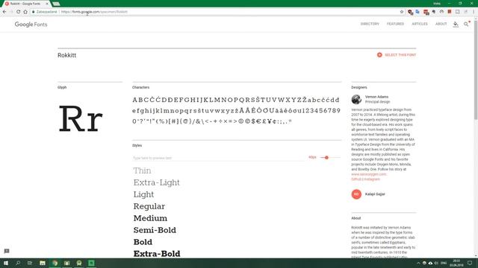The width and height of the screenshot is (478, 268).
Task: Click the Regular style sample
Action: [149, 206]
